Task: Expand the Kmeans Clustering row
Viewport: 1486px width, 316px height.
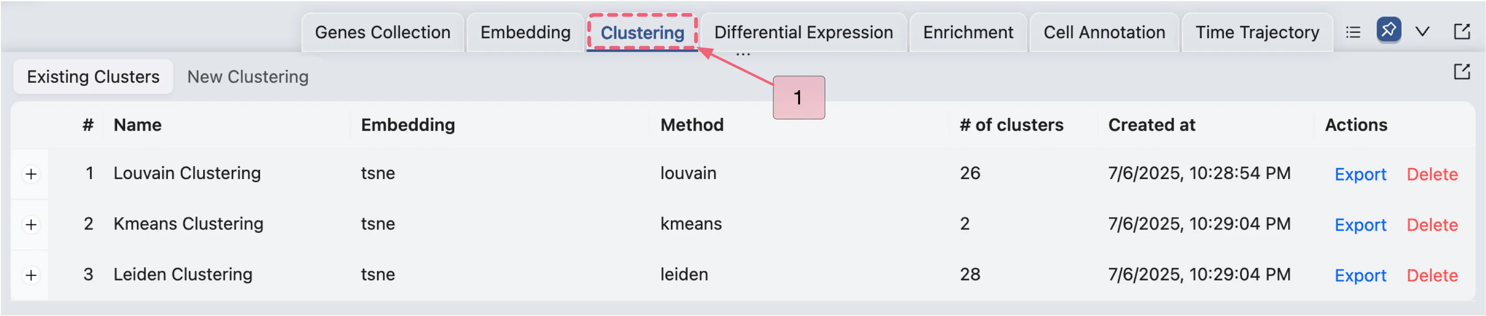Action: [x=31, y=224]
